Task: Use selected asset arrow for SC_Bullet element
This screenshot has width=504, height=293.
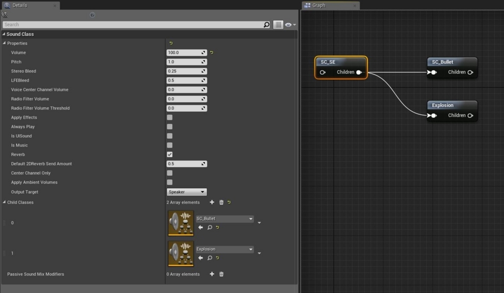Action: pos(200,228)
